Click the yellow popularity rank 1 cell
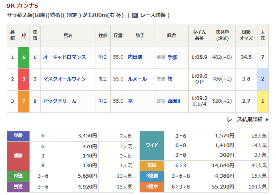276x195 pixels. click(x=263, y=101)
